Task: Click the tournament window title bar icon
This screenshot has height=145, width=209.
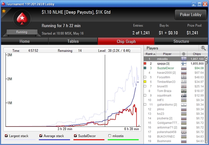Action: pyautogui.click(x=3, y=4)
